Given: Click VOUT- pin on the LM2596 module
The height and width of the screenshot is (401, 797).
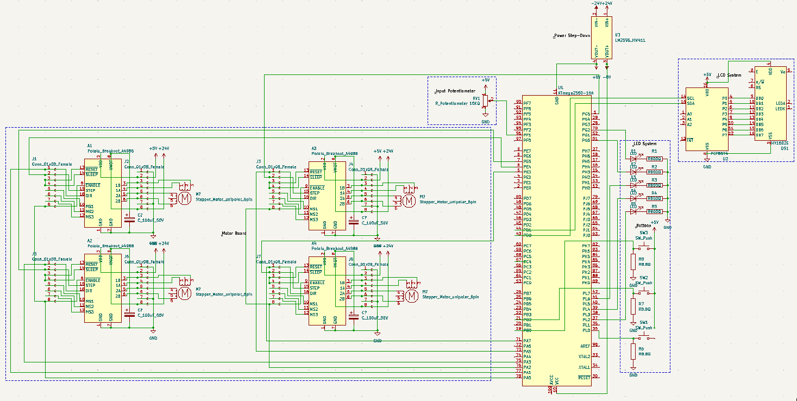Looking at the screenshot, I should point(597,50).
